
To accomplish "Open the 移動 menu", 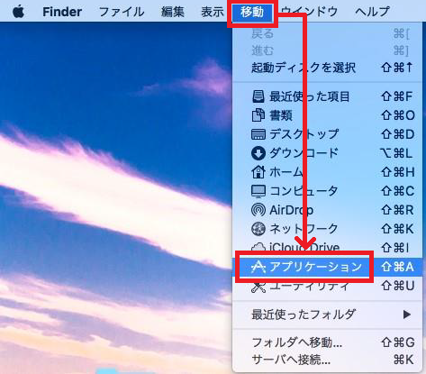I will click(252, 12).
